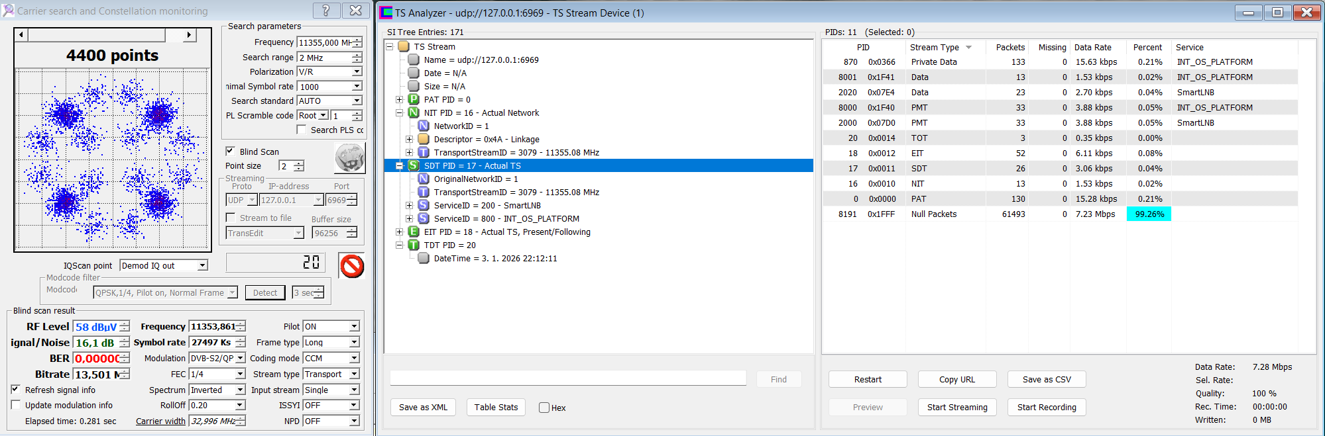This screenshot has width=1325, height=436.
Task: Expand the EIT PID = 18 node
Action: (400, 232)
